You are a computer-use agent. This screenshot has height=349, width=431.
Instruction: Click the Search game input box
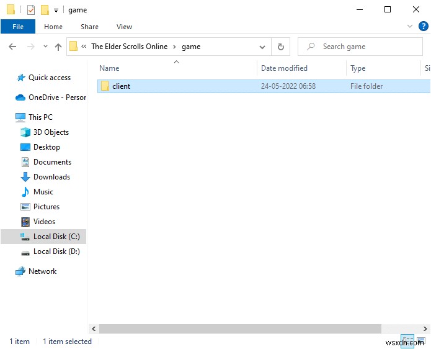[x=366, y=47]
